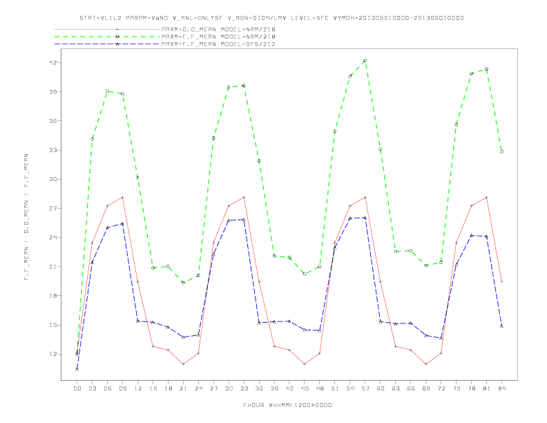The width and height of the screenshot is (547, 423).
Task: Click the vertical y-axis title F.F_MEAN | O.O_MEAN
Action: (x=26, y=217)
